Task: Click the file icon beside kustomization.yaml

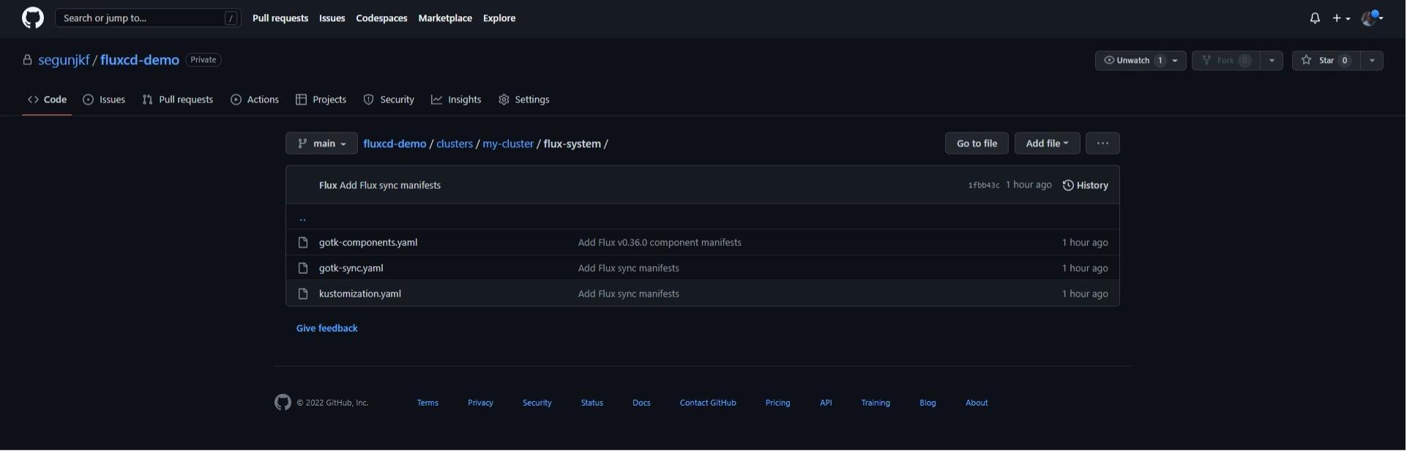Action: pos(303,294)
